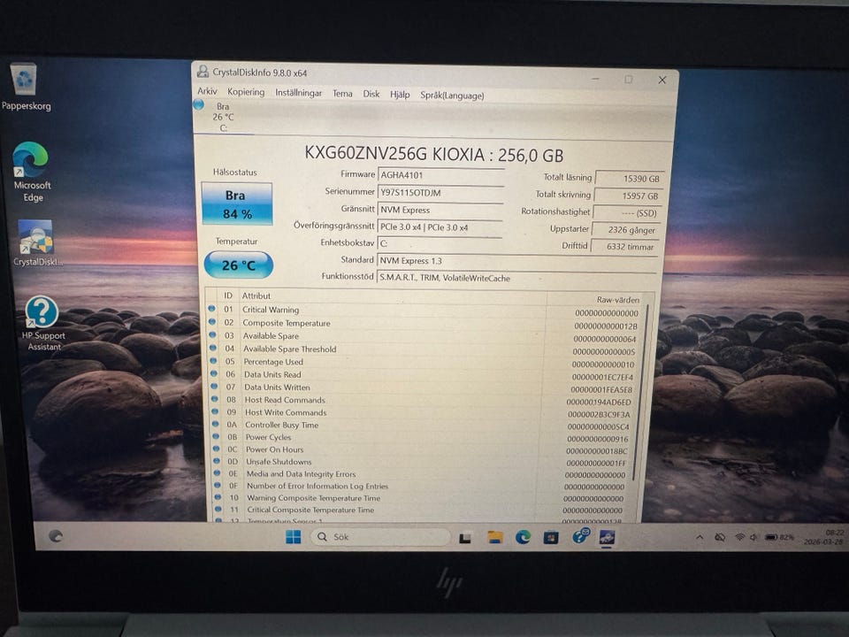Image resolution: width=849 pixels, height=637 pixels.
Task: Click the status dot beside Unsafe Shutdowns
Action: pyautogui.click(x=217, y=461)
